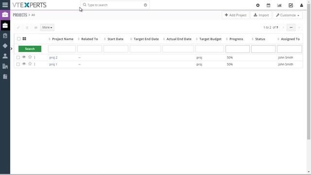Focus the global Type to search field
The height and width of the screenshot is (175, 311).
pos(115,5)
